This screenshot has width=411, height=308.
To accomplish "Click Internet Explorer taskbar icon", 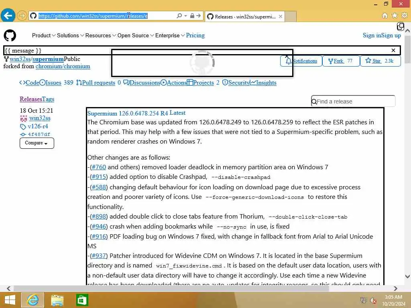I will (x=33, y=300).
